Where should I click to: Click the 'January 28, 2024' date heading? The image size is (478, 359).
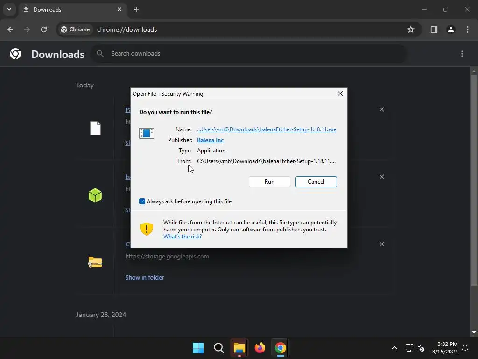pos(101,315)
